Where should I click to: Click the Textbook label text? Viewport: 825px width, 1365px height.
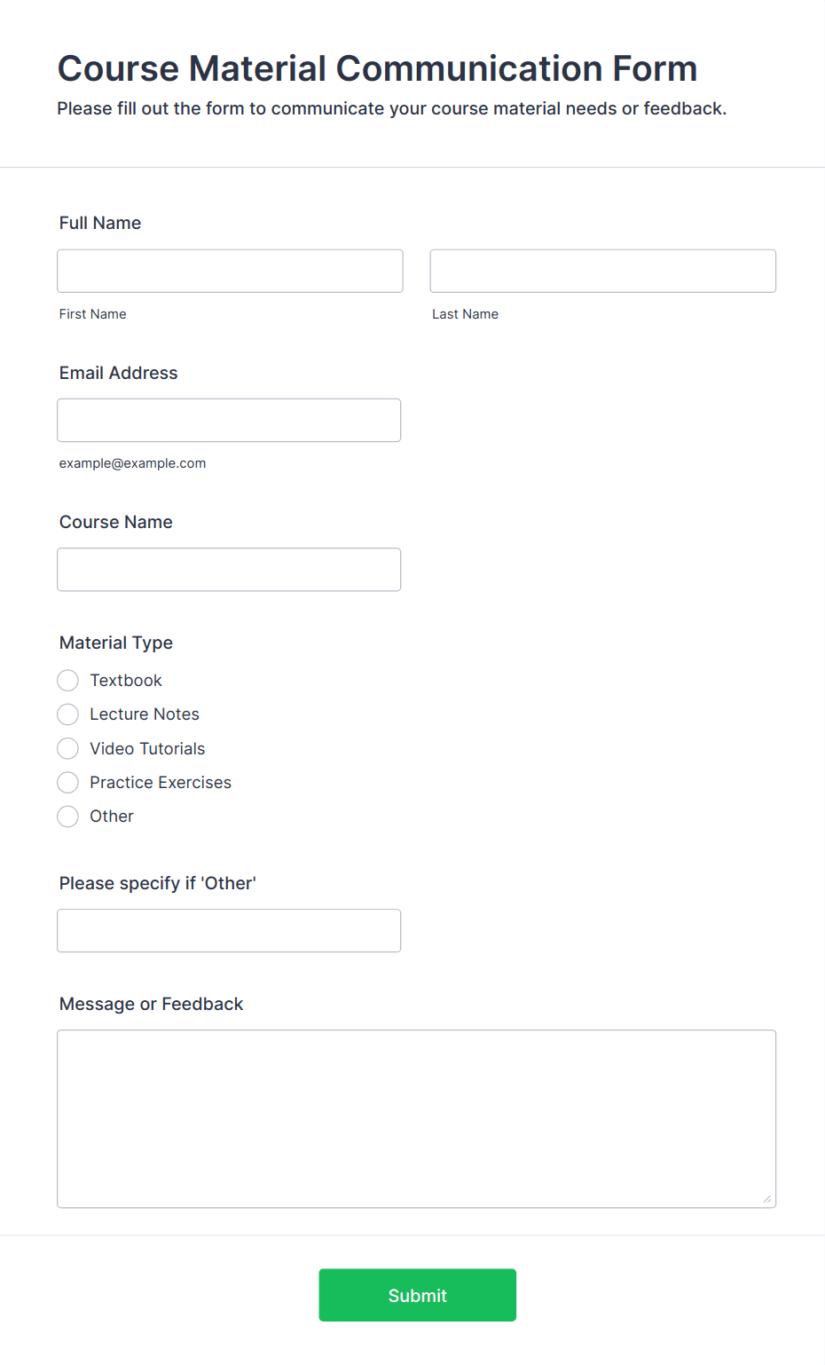pyautogui.click(x=126, y=681)
